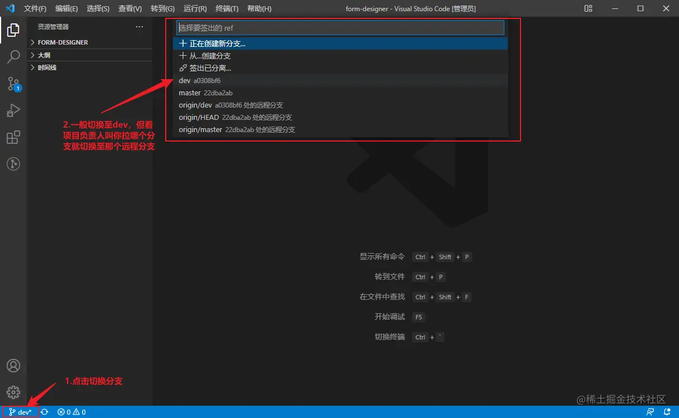Click the customize layout icon in title bar
This screenshot has height=418, width=679.
pos(589,8)
